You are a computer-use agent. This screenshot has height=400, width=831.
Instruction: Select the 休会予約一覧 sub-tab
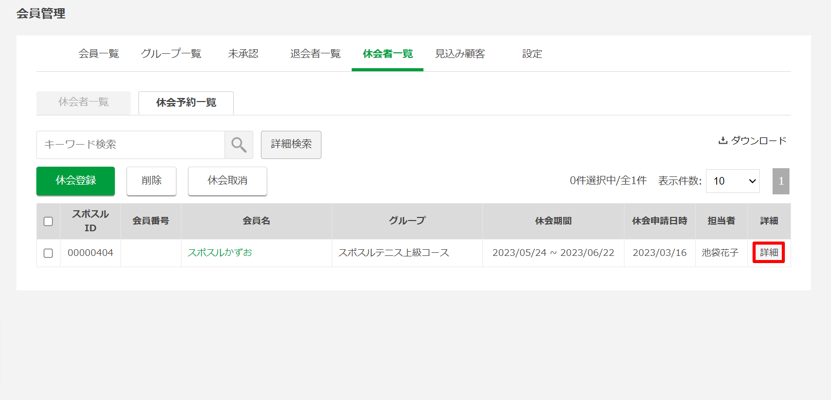186,103
